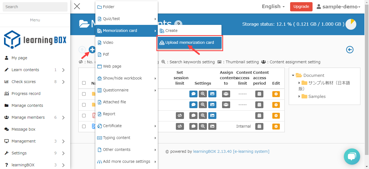Tick the select-all checkbox in table header
Screen dimensions: 369x169
[84, 83]
